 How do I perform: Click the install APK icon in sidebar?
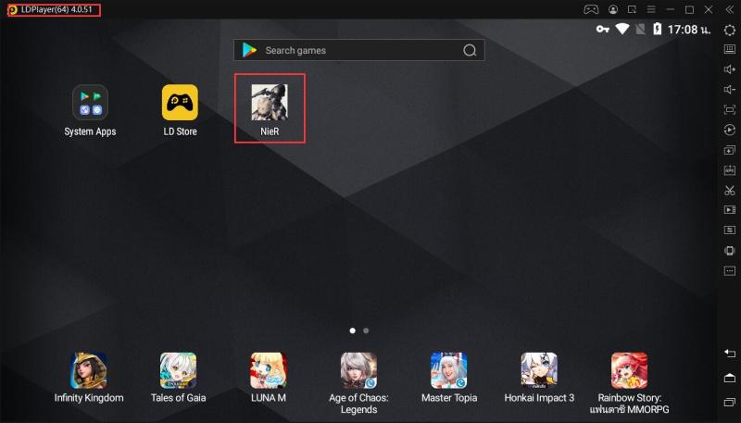point(730,170)
